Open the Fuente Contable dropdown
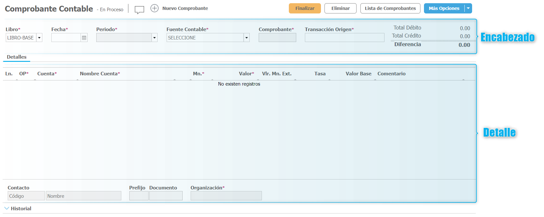The width and height of the screenshot is (544, 217). pos(246,38)
